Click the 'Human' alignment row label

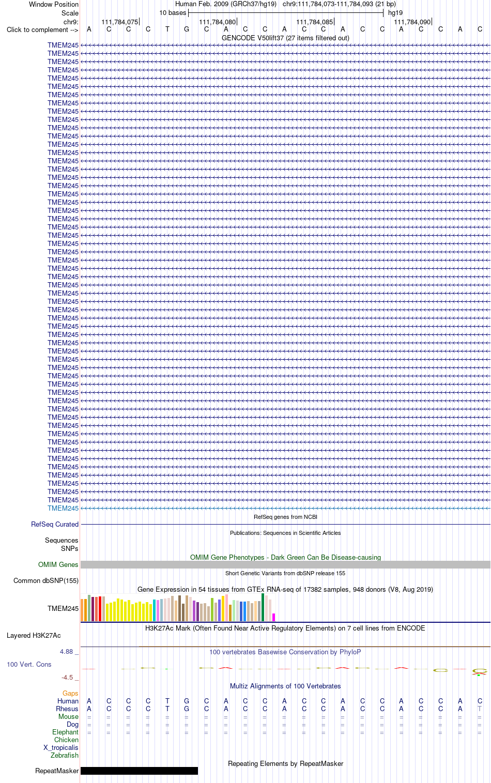point(68,701)
